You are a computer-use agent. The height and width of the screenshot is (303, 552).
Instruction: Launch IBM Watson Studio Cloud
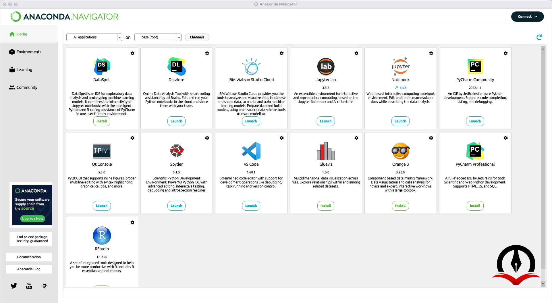coord(251,121)
